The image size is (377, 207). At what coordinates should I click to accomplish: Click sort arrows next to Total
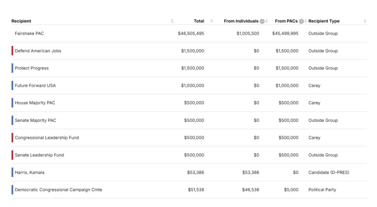click(212, 21)
